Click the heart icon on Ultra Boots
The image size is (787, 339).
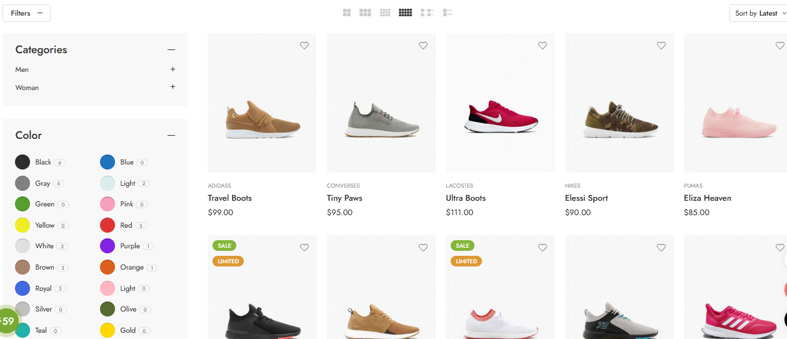click(543, 46)
